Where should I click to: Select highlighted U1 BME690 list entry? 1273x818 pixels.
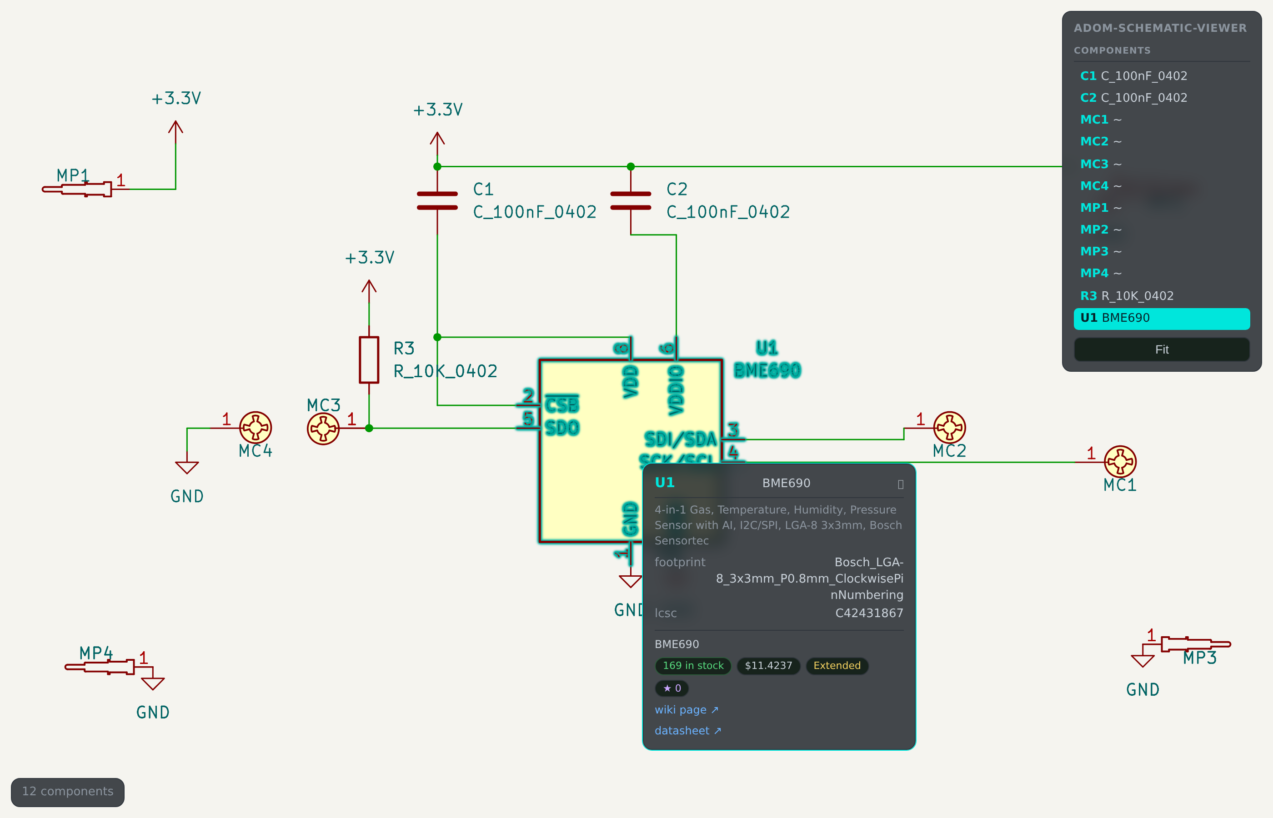(1162, 318)
